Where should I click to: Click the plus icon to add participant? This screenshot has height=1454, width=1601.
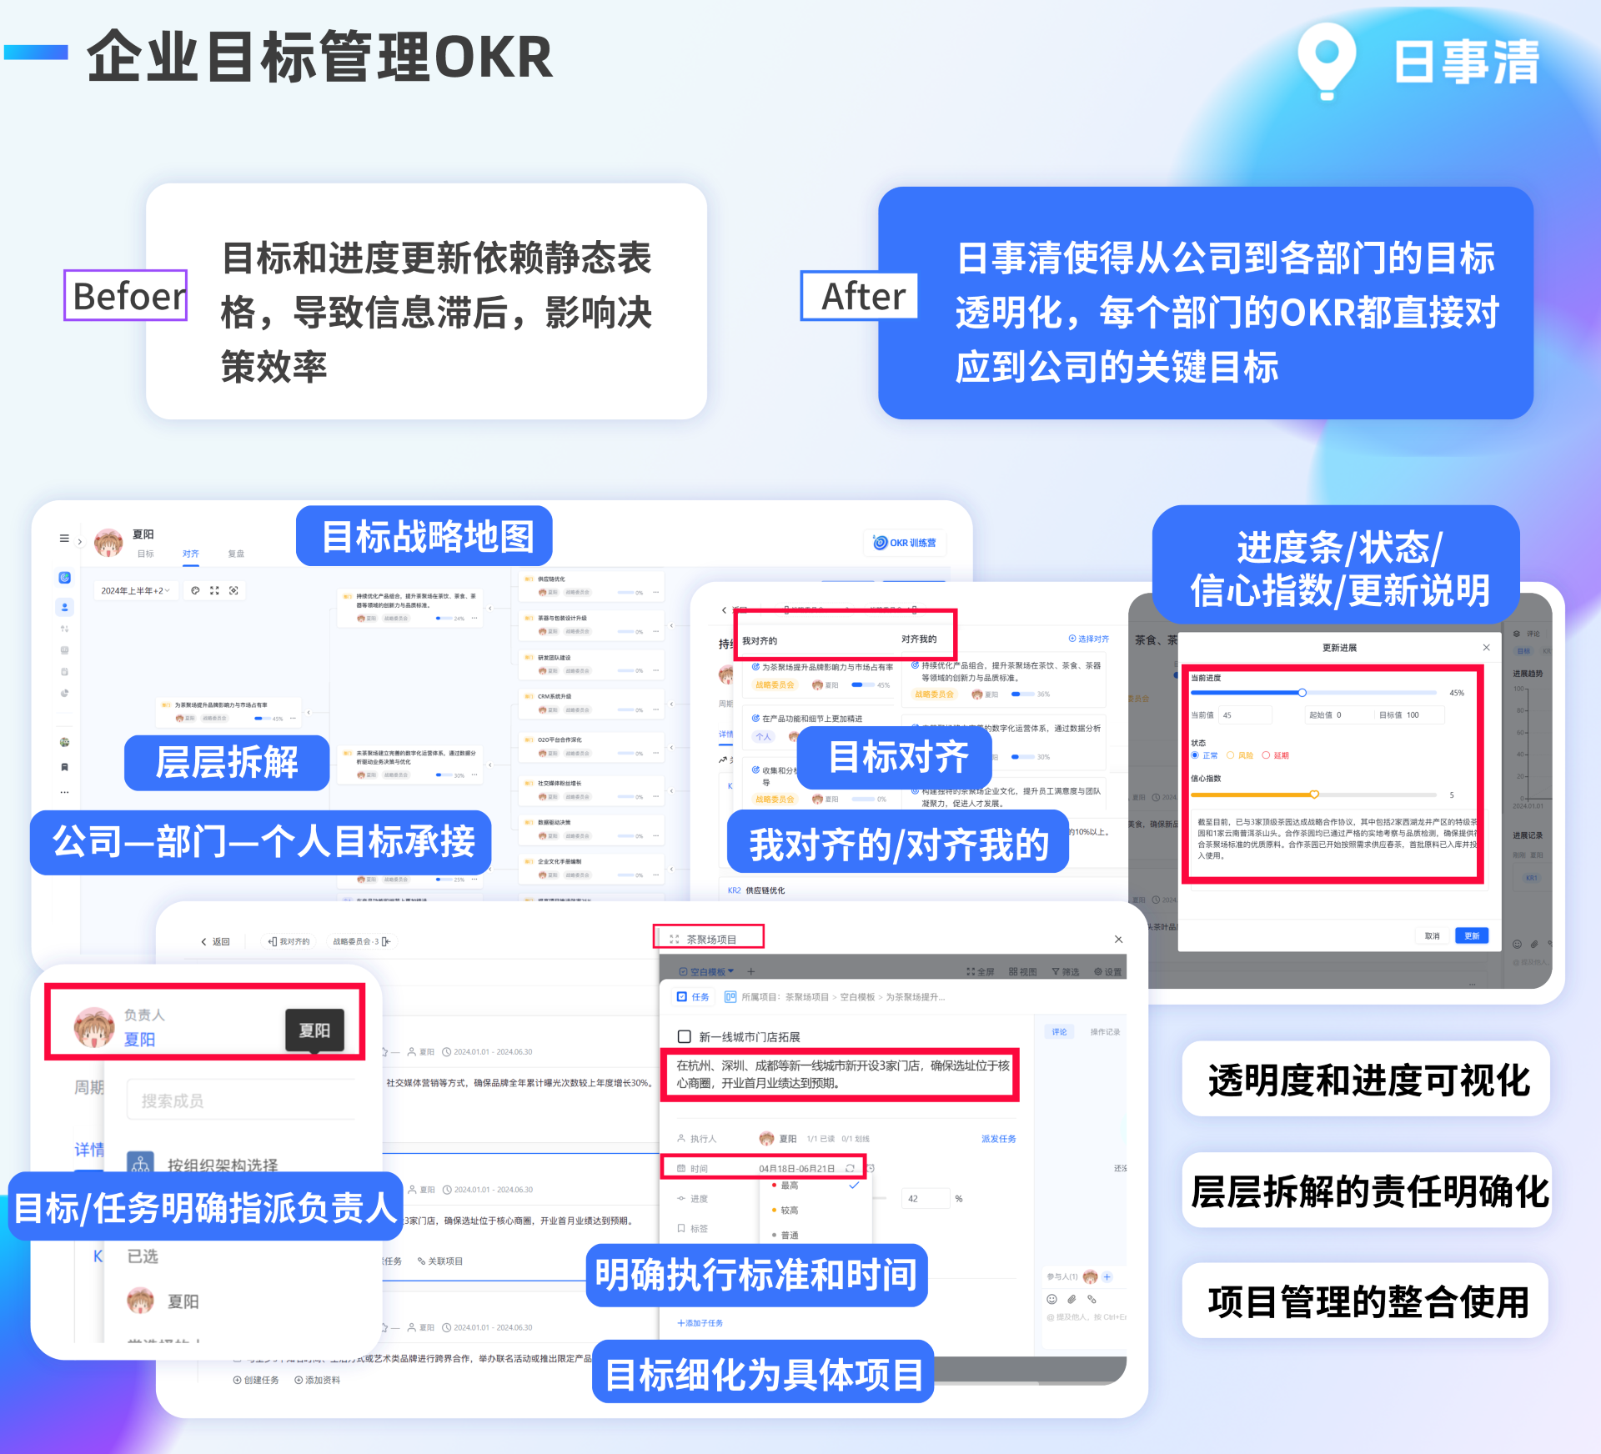[1107, 1277]
